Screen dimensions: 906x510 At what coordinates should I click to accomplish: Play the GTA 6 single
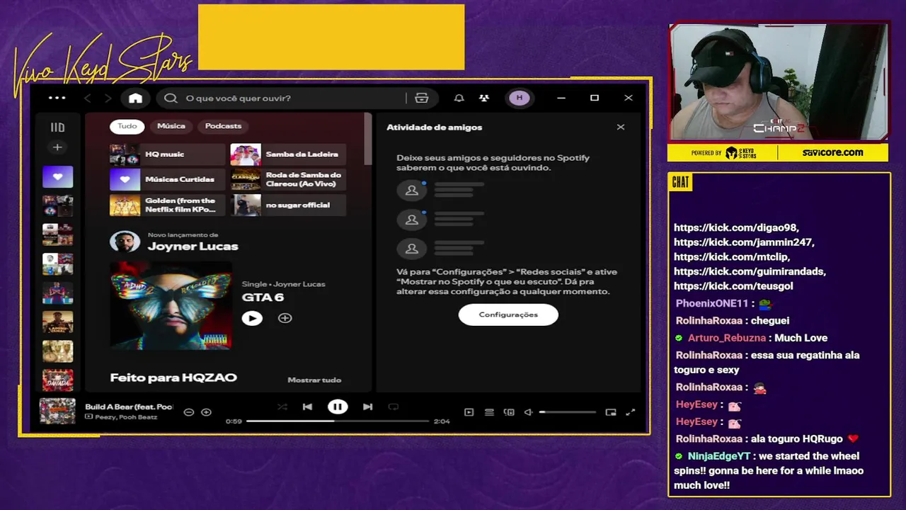click(x=252, y=319)
